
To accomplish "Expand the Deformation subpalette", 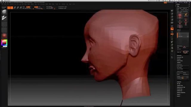I will click(180, 61).
